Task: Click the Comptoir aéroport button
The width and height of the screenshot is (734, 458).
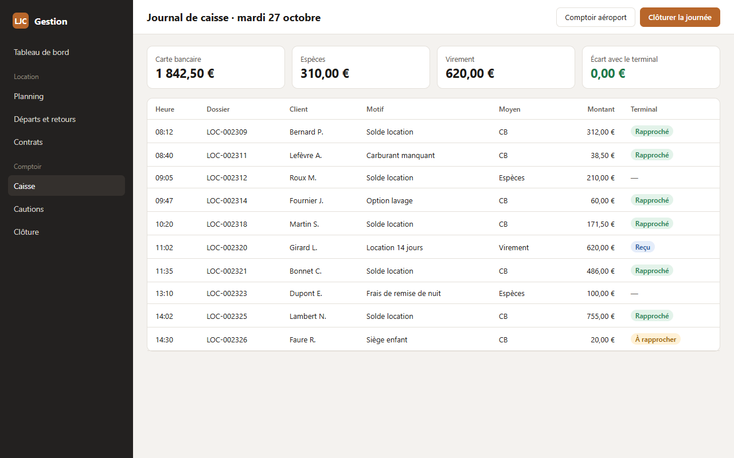Action: (x=596, y=17)
